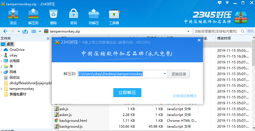Select the 表情包素材 folder
Image resolution: width=255 pixels, height=131 pixels.
(x=15, y=94)
